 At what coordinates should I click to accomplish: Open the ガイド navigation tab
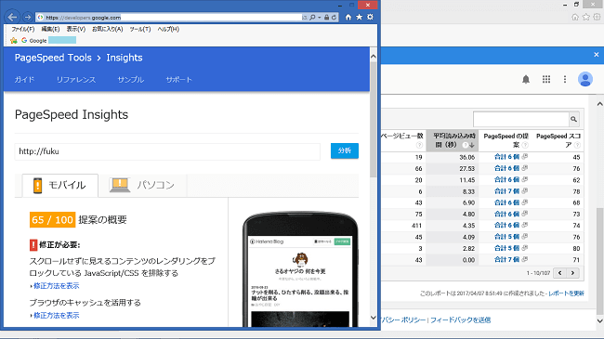click(x=25, y=80)
